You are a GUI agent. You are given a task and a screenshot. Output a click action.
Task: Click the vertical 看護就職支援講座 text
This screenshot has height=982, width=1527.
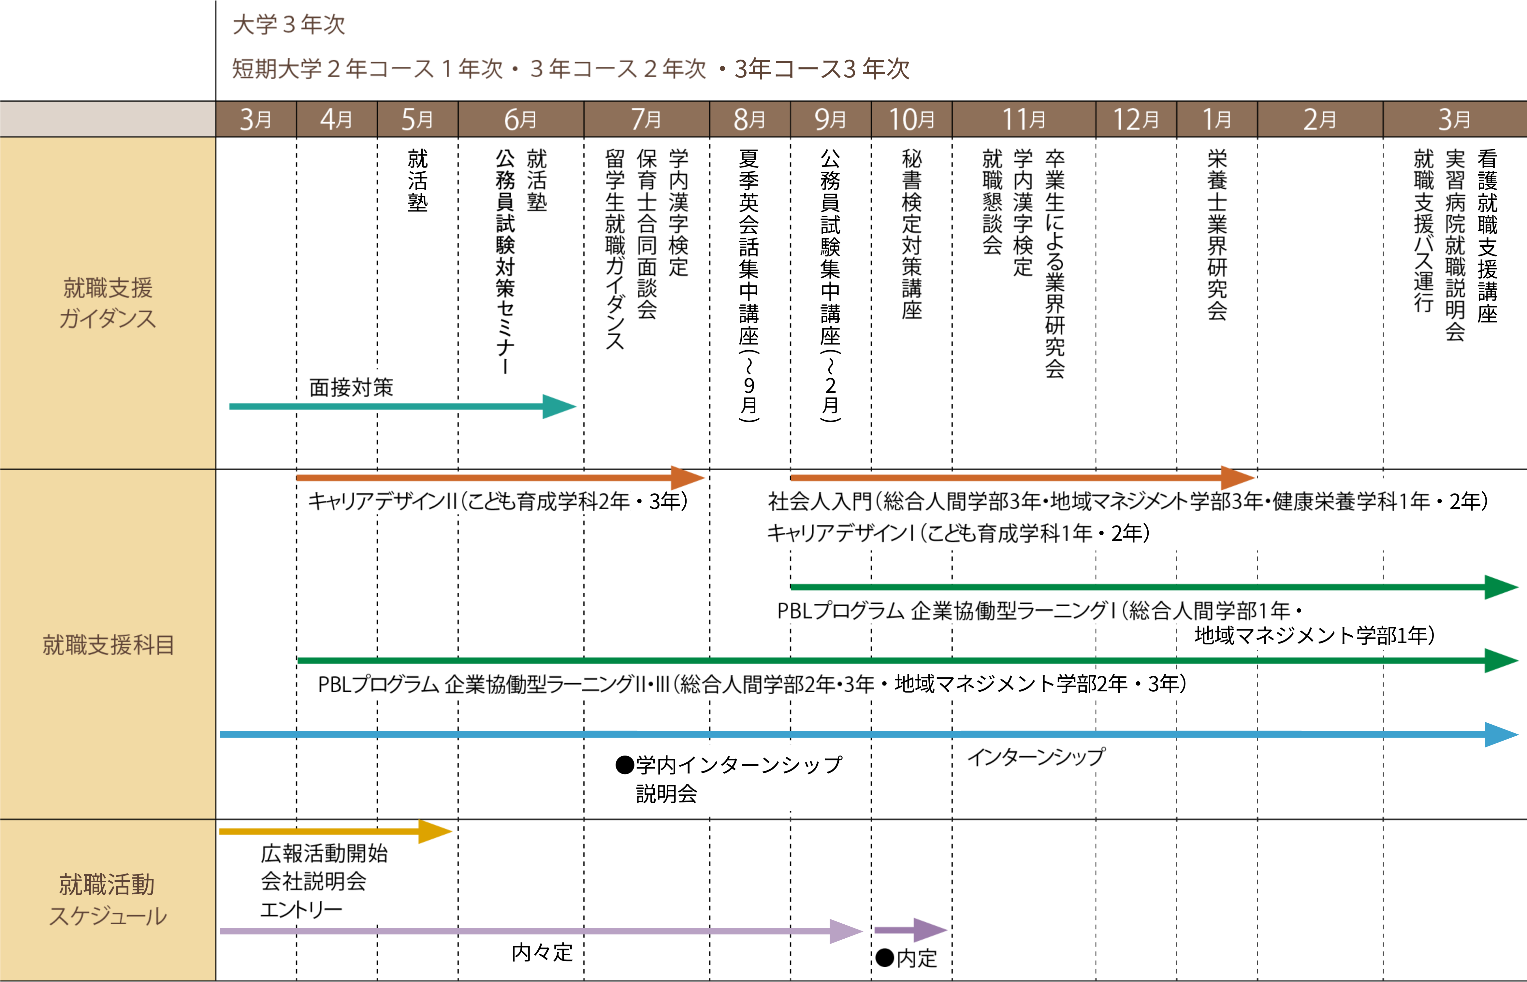(x=1487, y=235)
